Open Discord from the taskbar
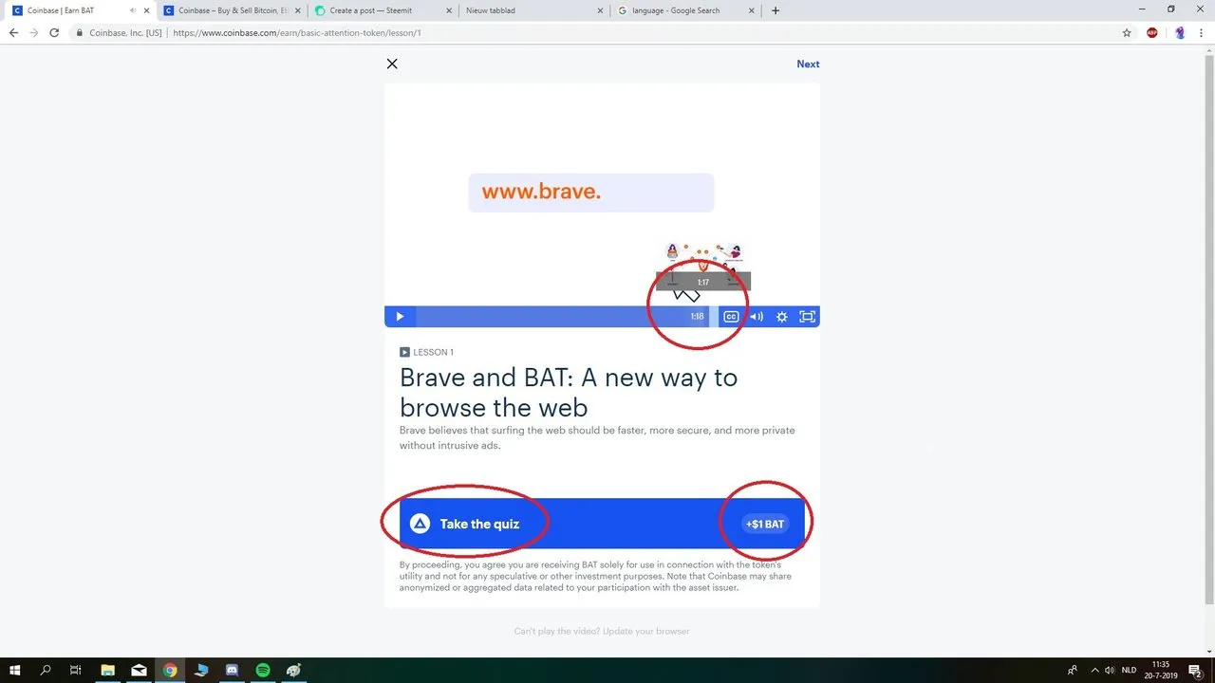This screenshot has height=683, width=1215. [233, 670]
